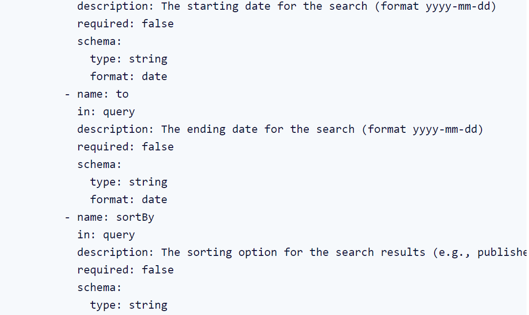This screenshot has width=529, height=315.
Task: Click "format: date" just above "name: to"
Action: point(129,77)
